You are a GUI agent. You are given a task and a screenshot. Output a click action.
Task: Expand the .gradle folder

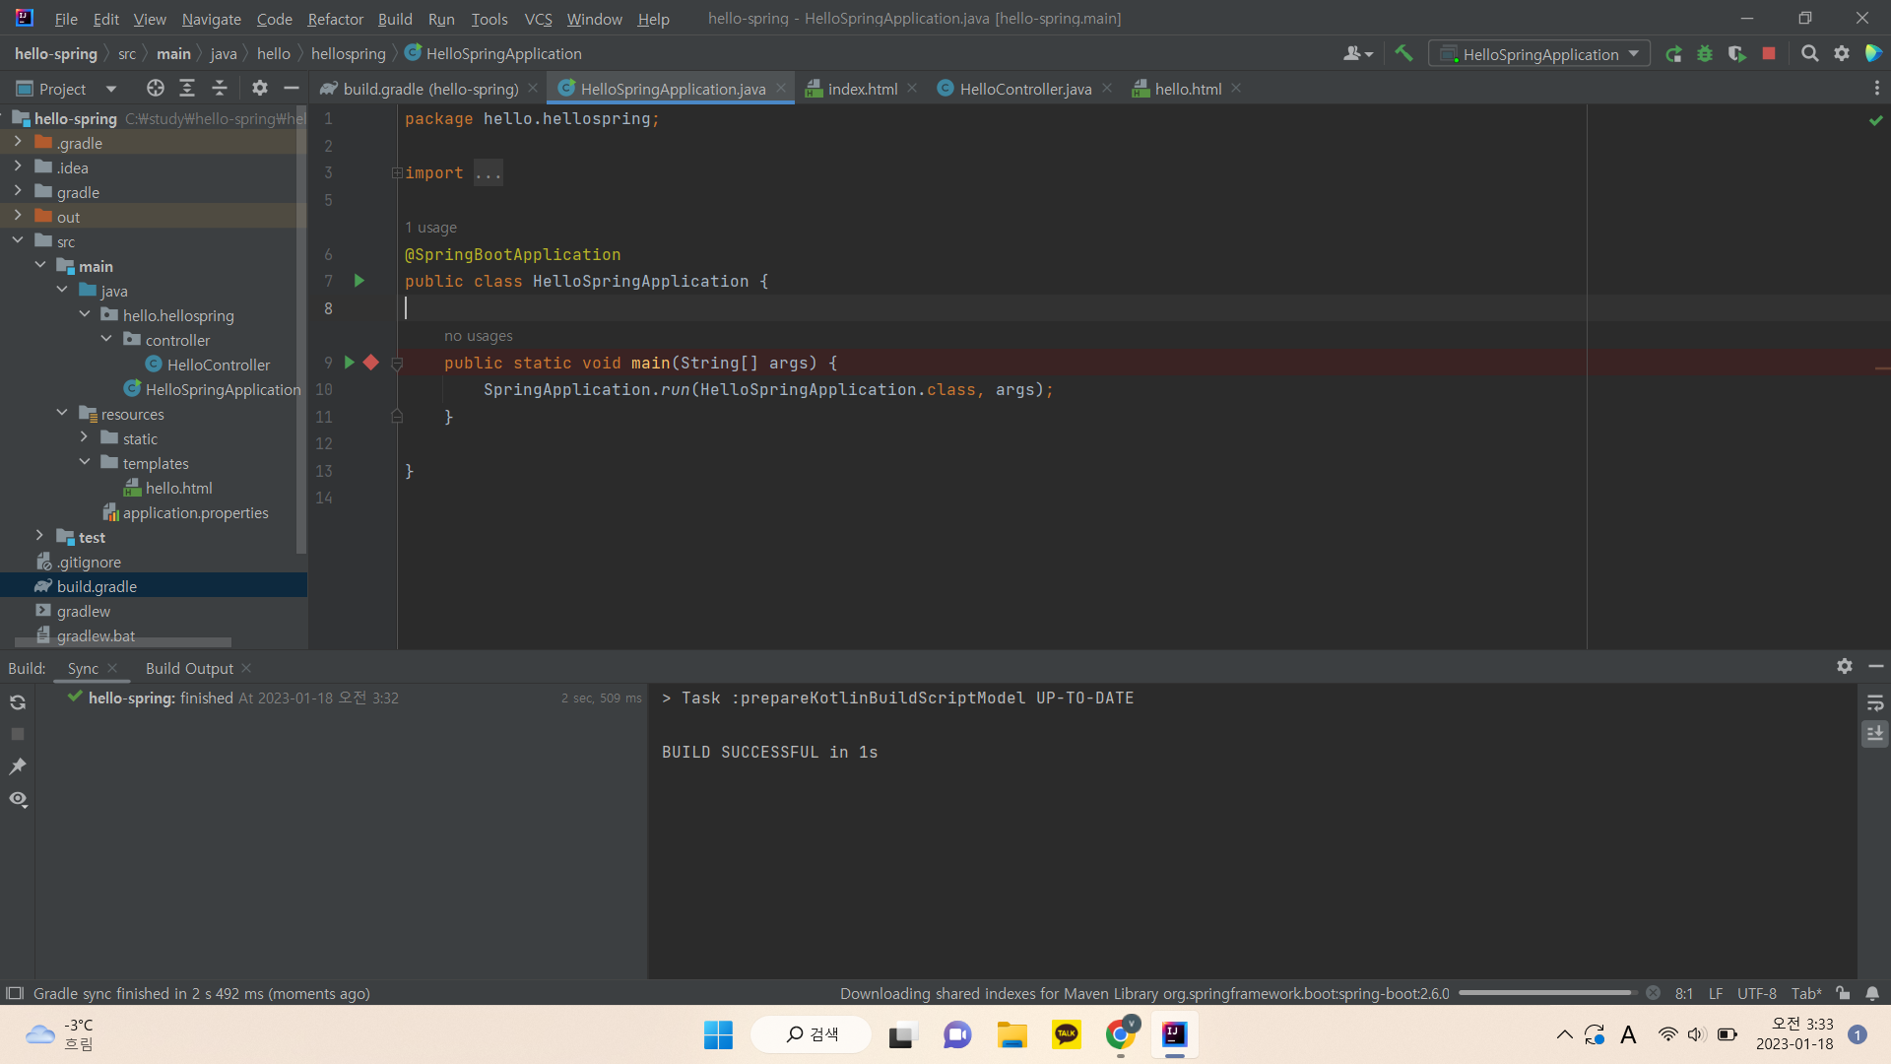18,143
